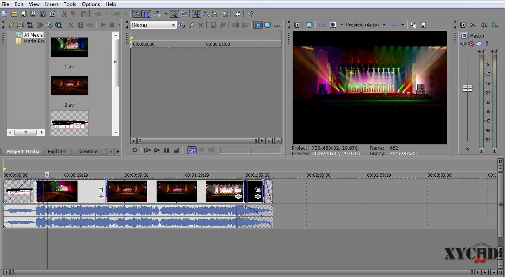505x277 pixels.
Task: Select the 1.avi media thumbnail
Action: 69,47
